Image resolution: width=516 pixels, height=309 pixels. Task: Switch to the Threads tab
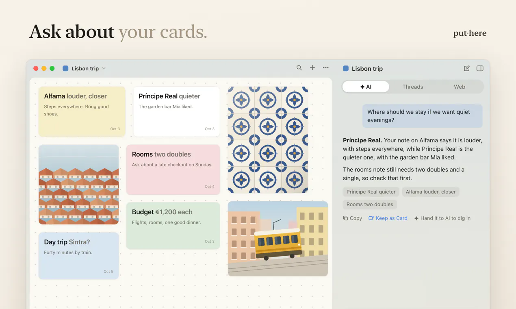(412, 87)
